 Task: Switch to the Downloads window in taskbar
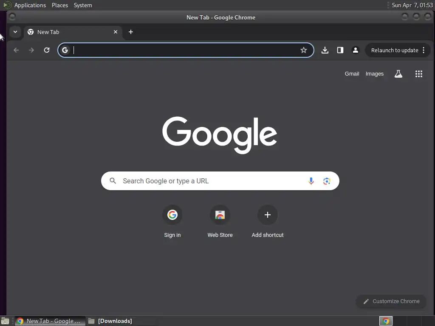click(110, 321)
